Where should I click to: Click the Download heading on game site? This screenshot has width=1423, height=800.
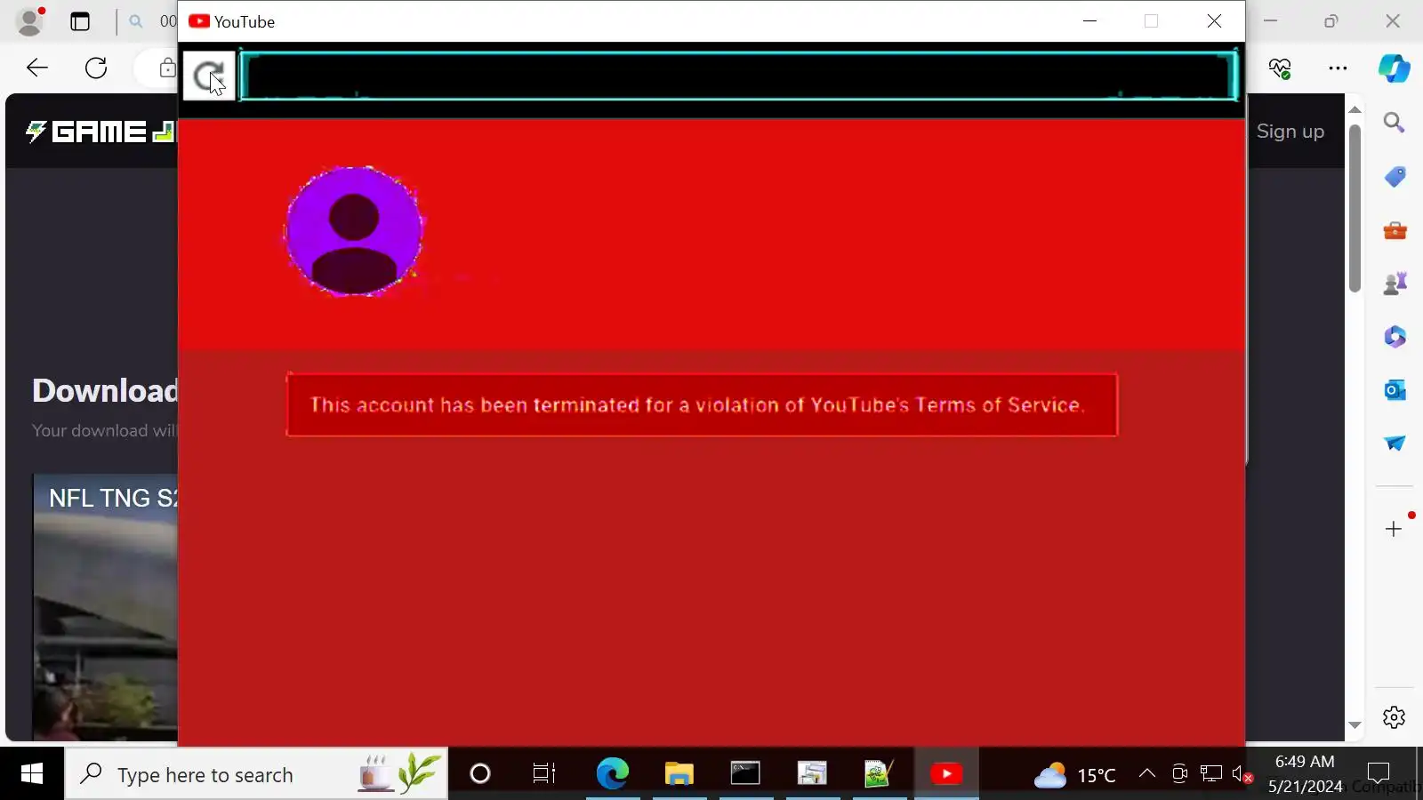pos(105,390)
